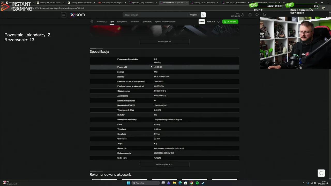
Task: Open the Akcesoria tab
Action: (134, 21)
